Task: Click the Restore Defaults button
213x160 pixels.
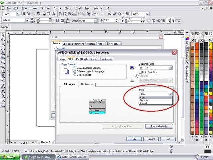Action: (x=159, y=126)
